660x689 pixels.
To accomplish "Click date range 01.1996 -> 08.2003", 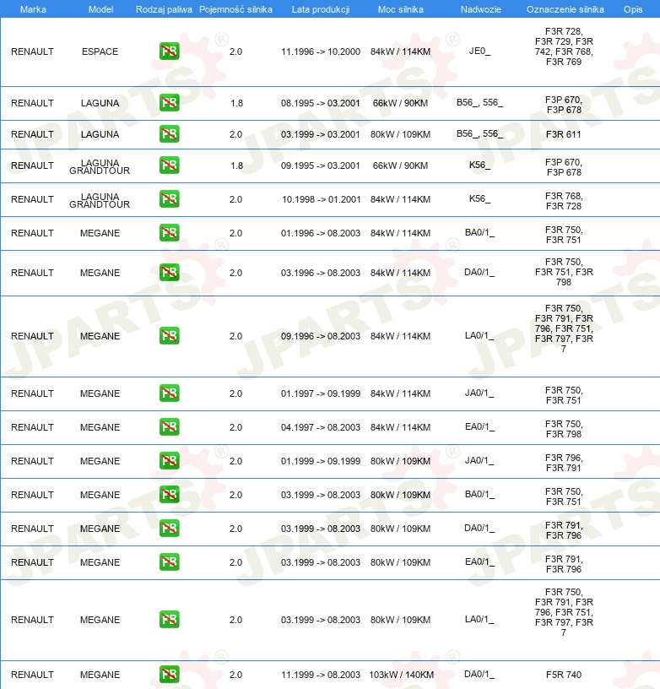I will [321, 233].
